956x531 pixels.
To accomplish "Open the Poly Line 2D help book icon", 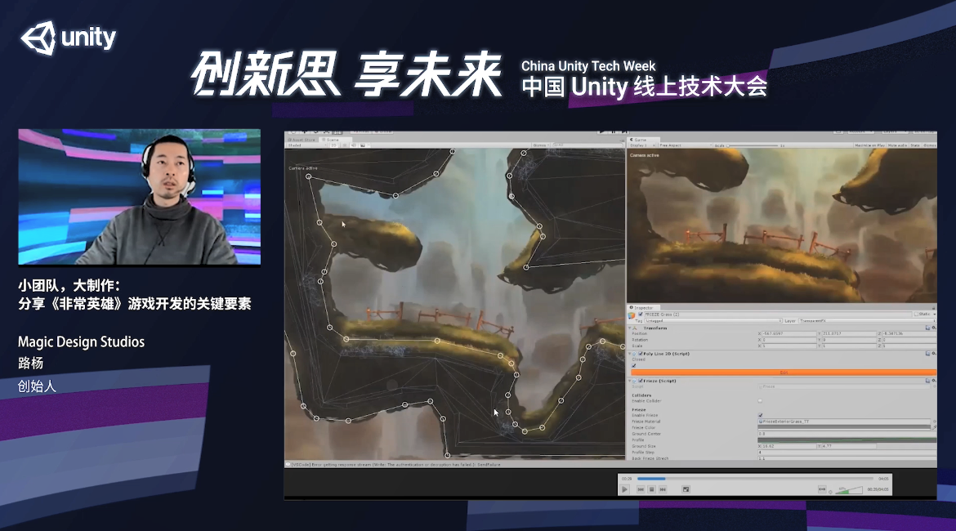I will pos(928,354).
